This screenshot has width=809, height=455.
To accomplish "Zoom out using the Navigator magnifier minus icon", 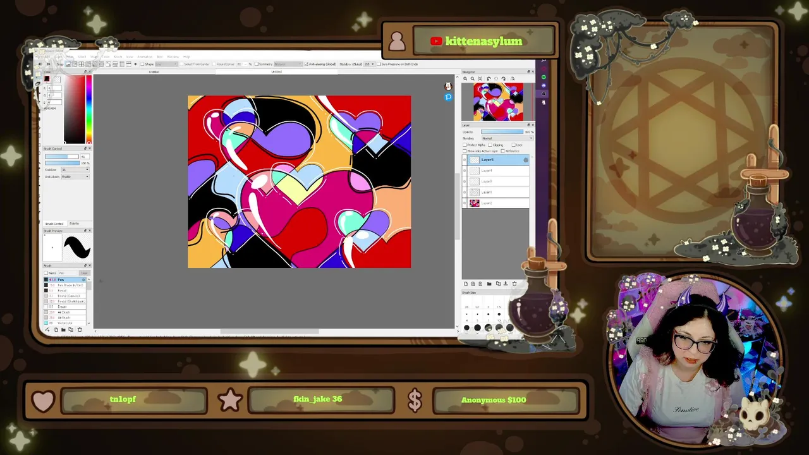I will (x=472, y=78).
